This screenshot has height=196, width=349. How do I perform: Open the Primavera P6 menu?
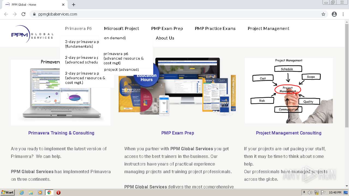click(79, 29)
